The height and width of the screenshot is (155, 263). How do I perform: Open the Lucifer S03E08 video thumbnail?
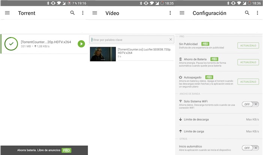coord(103,54)
